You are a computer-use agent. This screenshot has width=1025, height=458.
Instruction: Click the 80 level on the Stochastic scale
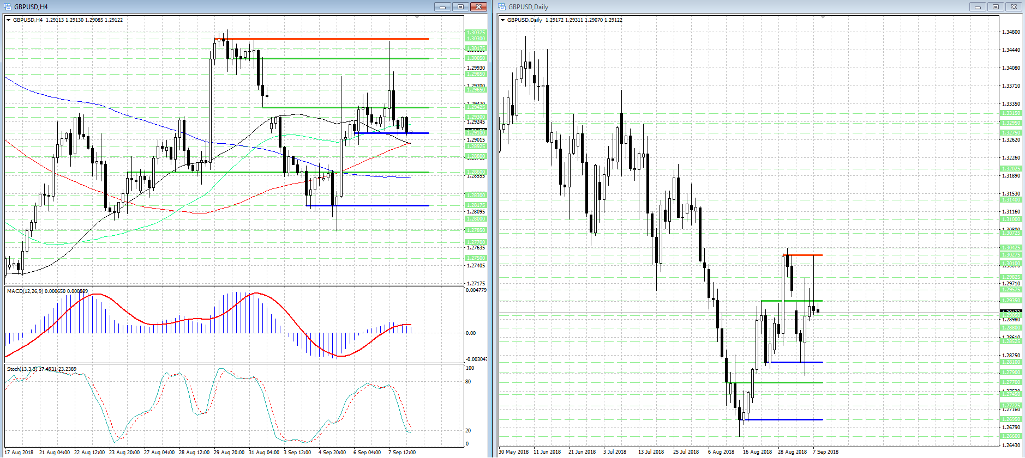tap(468, 382)
